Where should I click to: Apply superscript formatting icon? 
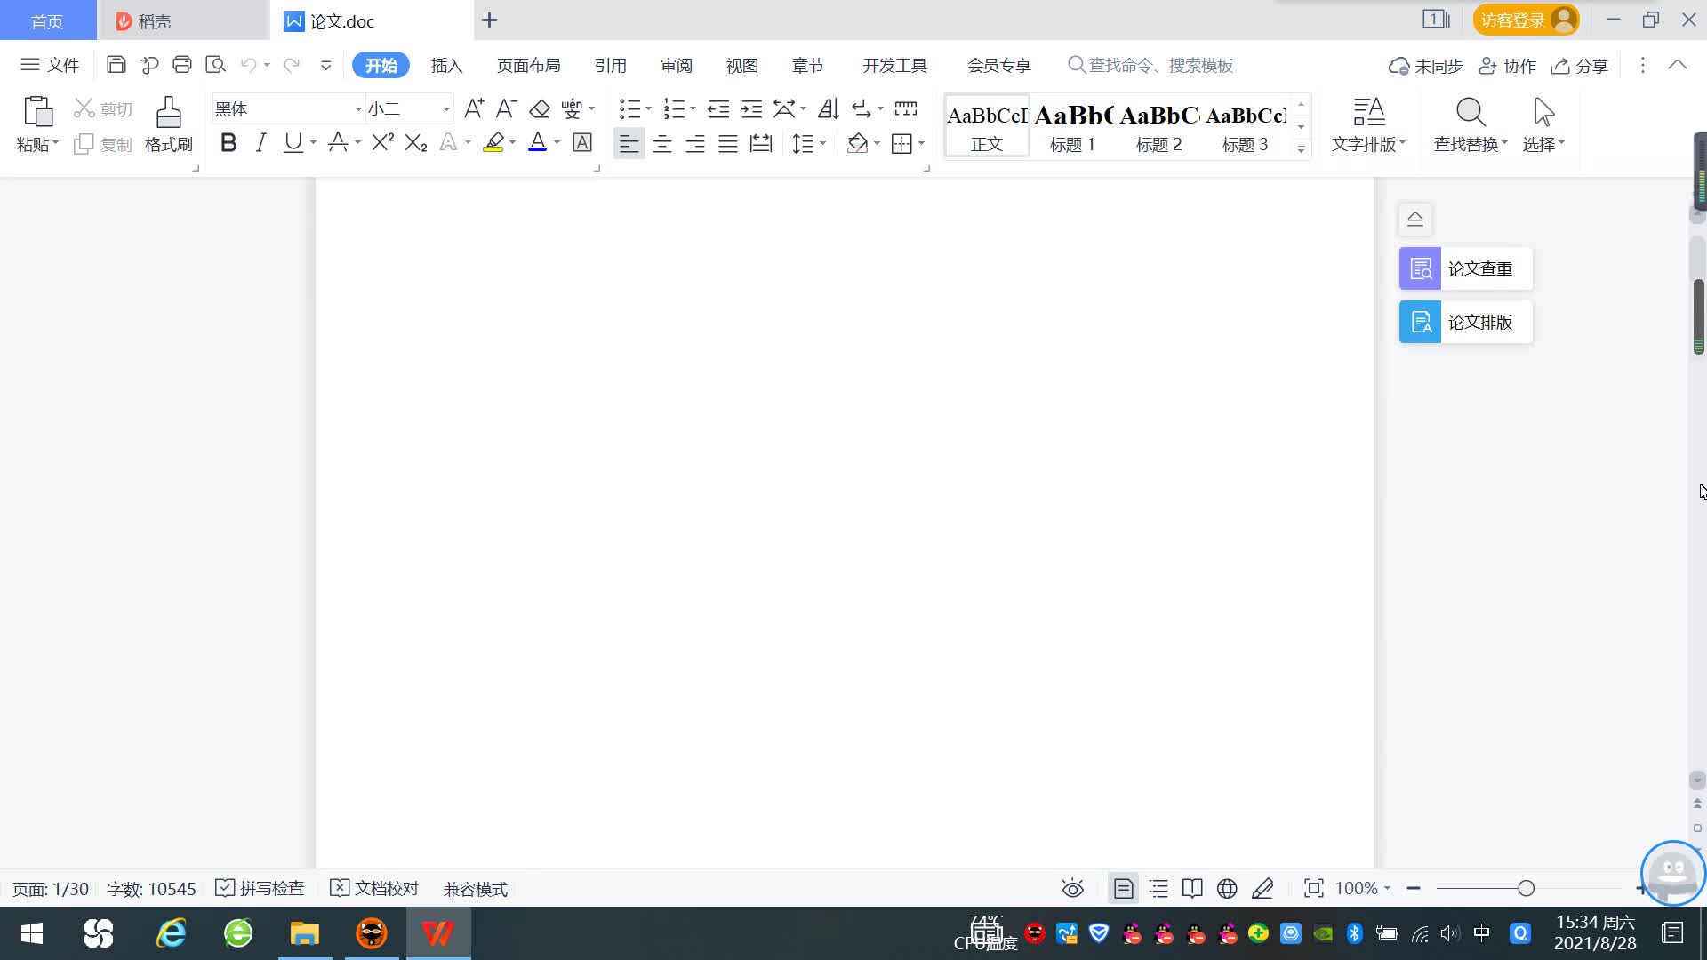coord(382,143)
